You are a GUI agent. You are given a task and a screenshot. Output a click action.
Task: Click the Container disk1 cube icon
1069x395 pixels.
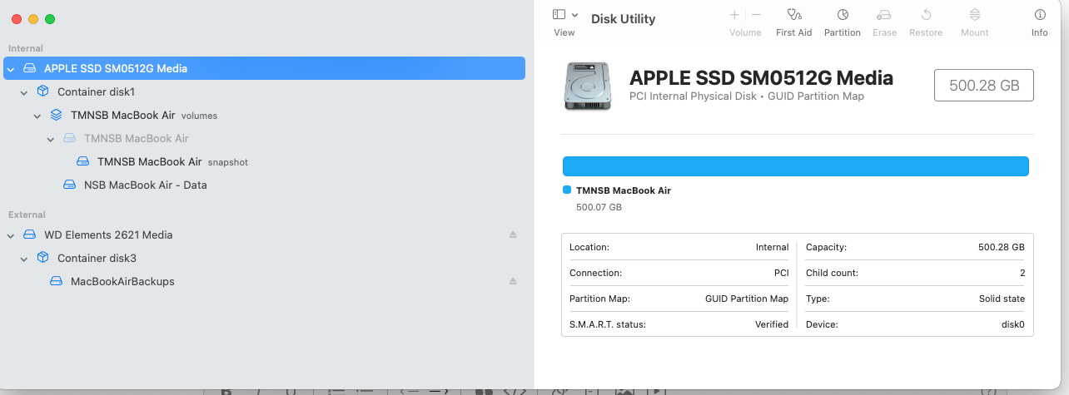[x=42, y=91]
